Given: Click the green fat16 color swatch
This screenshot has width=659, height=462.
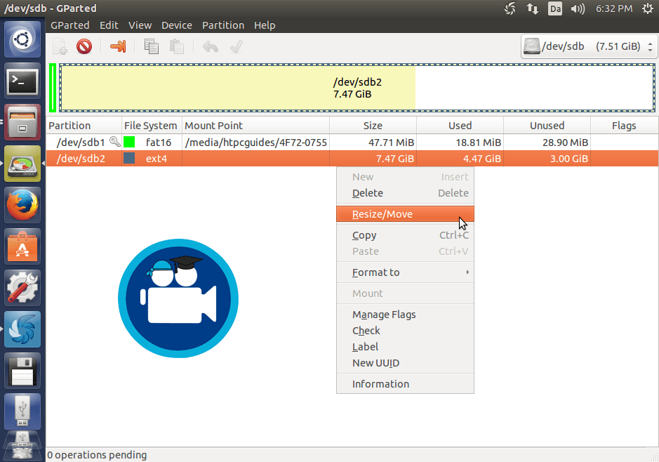Looking at the screenshot, I should click(x=129, y=143).
